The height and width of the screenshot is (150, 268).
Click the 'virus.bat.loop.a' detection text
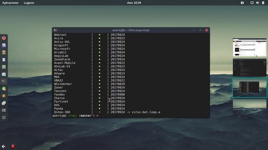(146, 112)
